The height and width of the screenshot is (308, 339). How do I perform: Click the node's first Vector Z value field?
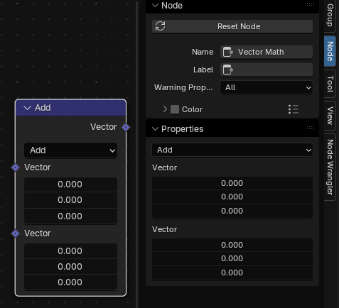tap(70, 216)
